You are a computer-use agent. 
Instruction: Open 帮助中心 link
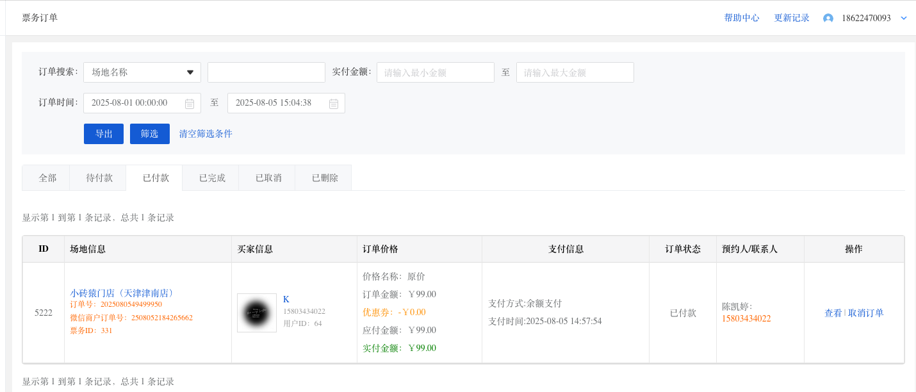tap(742, 19)
